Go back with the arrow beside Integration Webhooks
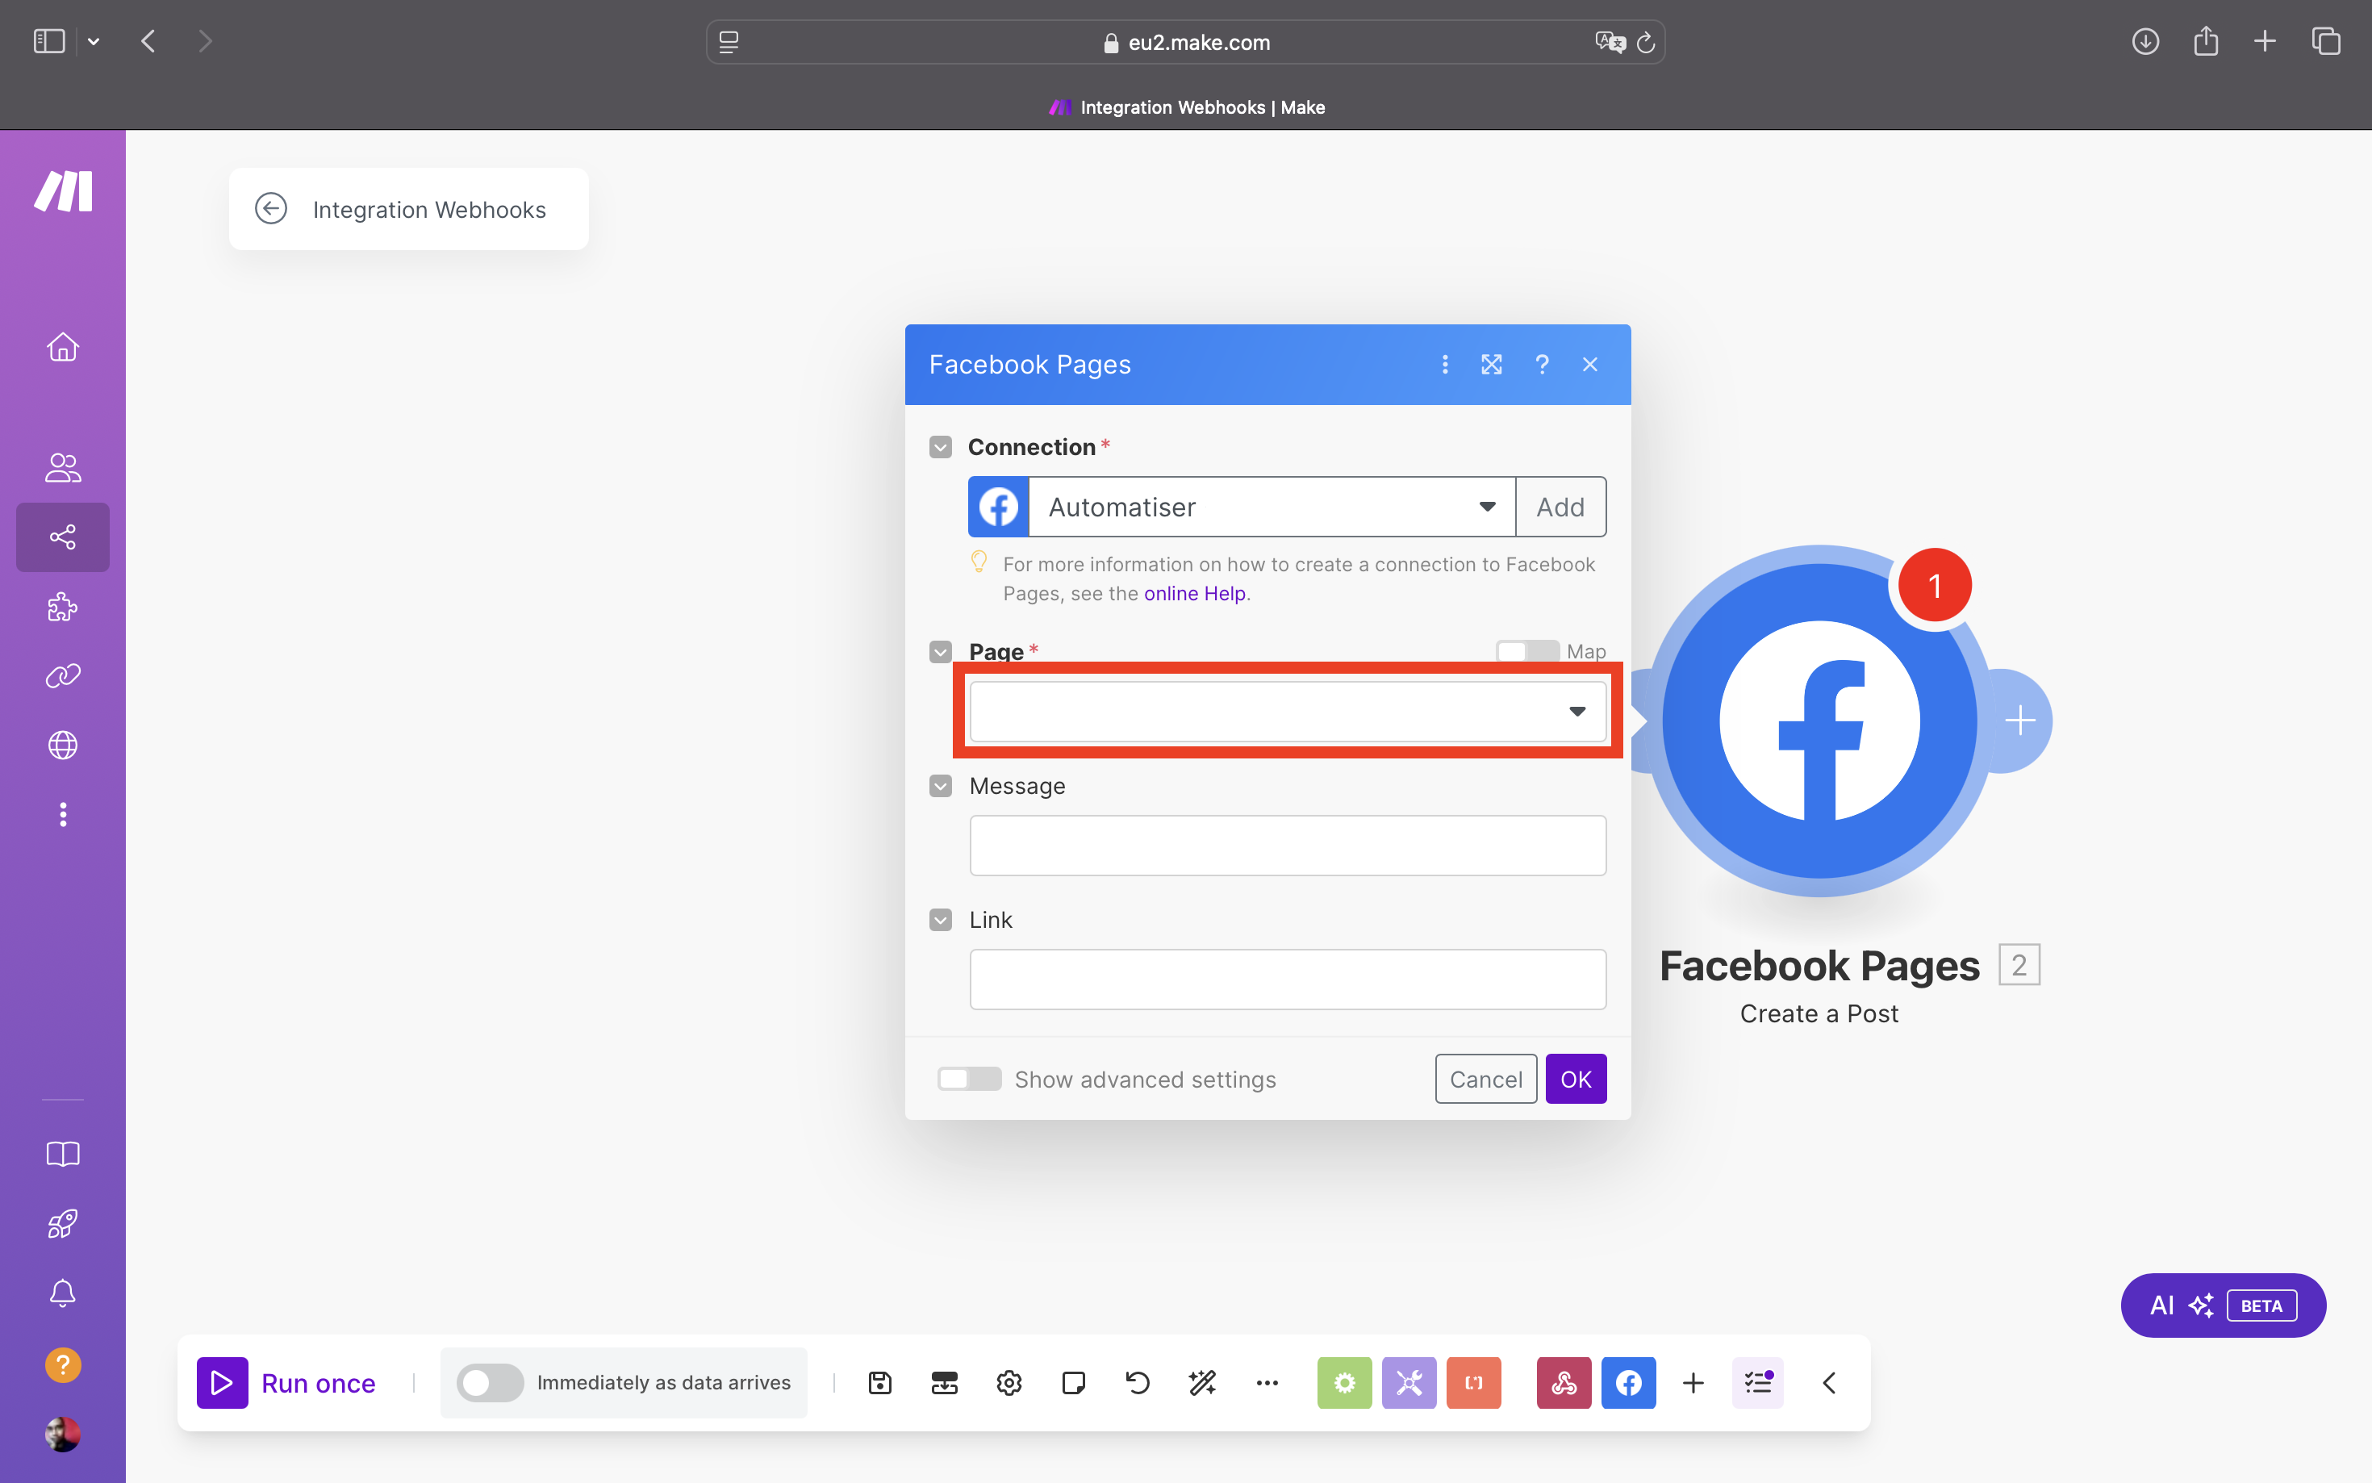 (x=270, y=209)
